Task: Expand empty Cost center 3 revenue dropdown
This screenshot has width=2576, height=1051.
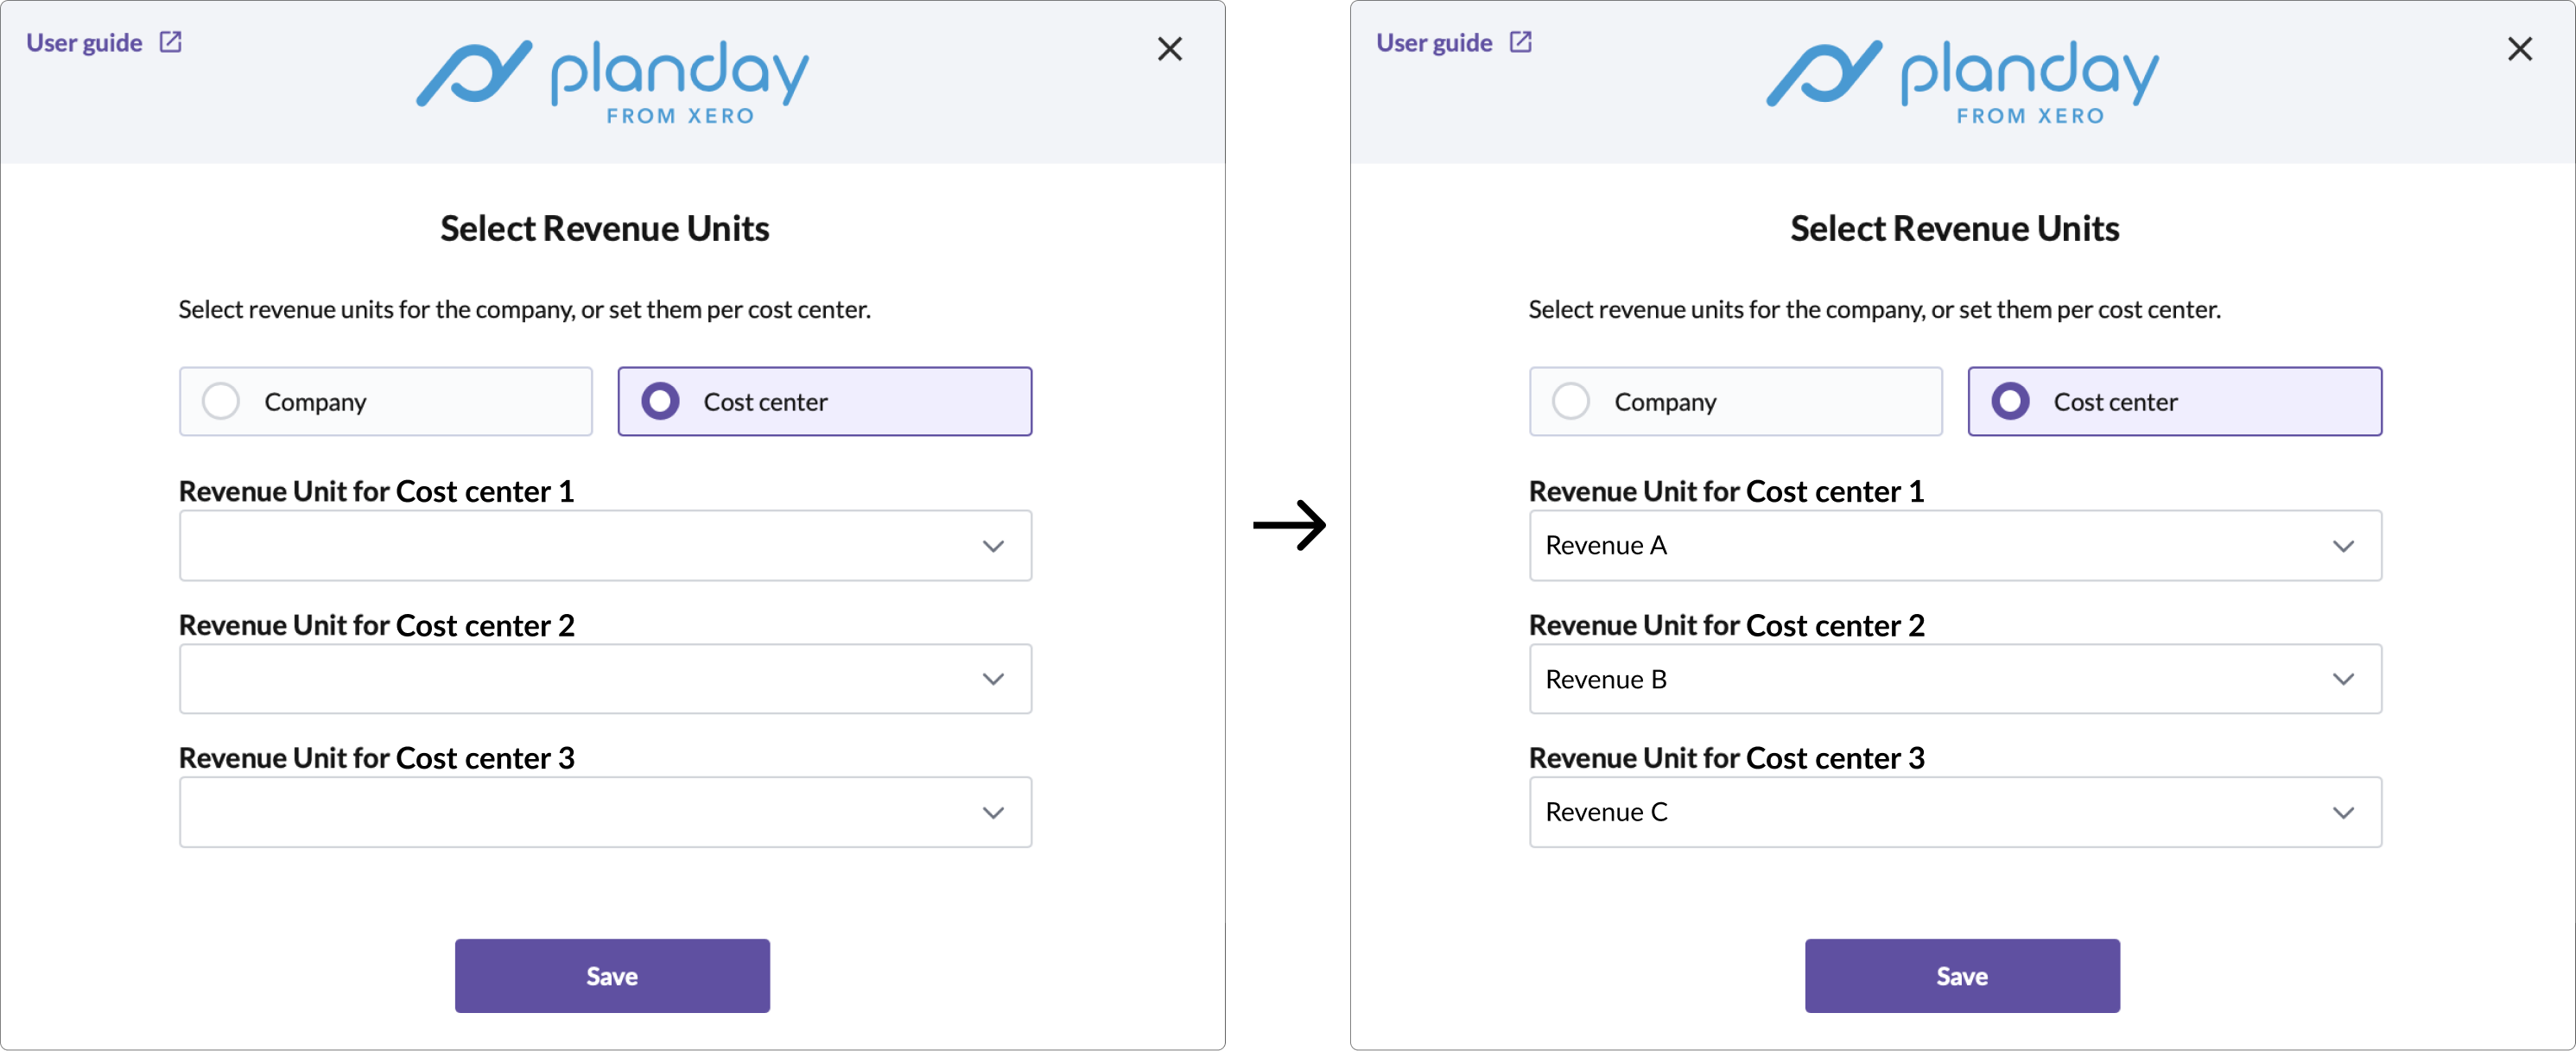Action: tap(606, 813)
